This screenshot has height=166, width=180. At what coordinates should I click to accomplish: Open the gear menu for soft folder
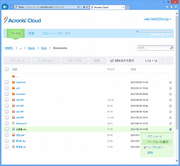(170, 88)
